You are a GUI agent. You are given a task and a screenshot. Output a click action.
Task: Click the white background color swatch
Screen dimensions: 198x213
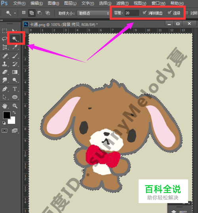point(12,121)
